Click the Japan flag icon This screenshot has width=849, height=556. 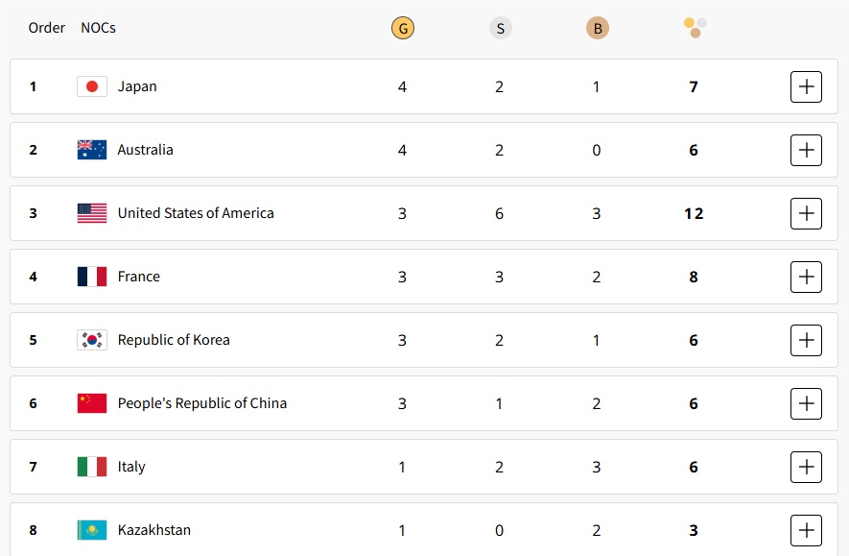coord(92,86)
